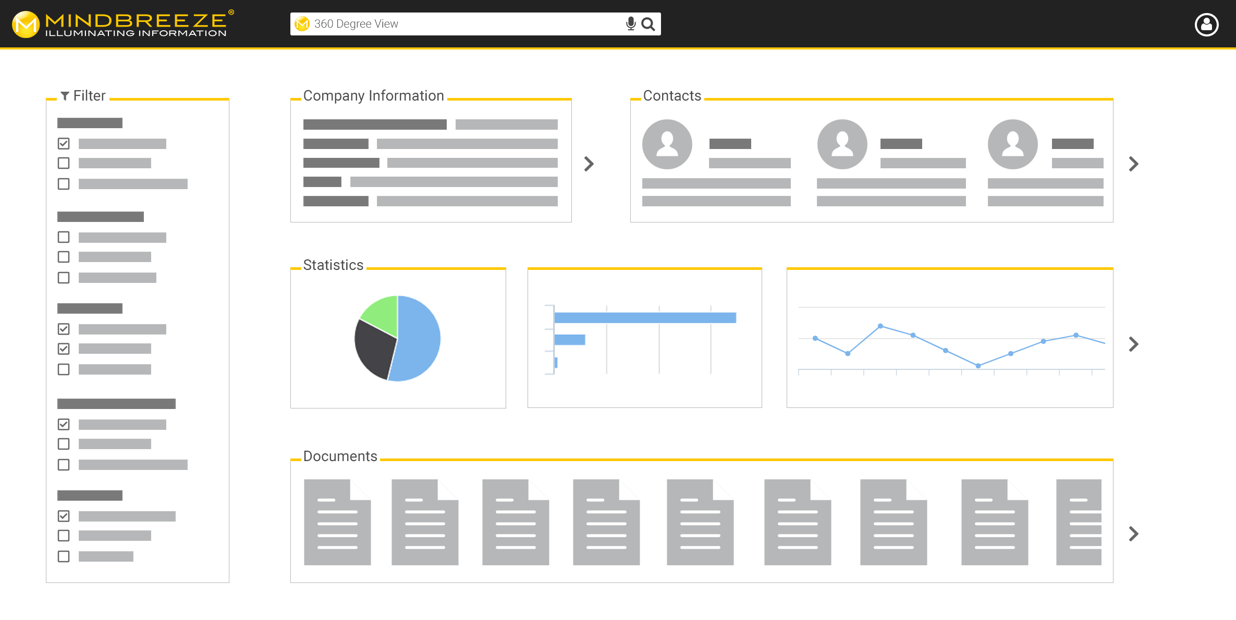This screenshot has height=620, width=1236.
Task: Select the first contact avatar icon
Action: tap(667, 144)
